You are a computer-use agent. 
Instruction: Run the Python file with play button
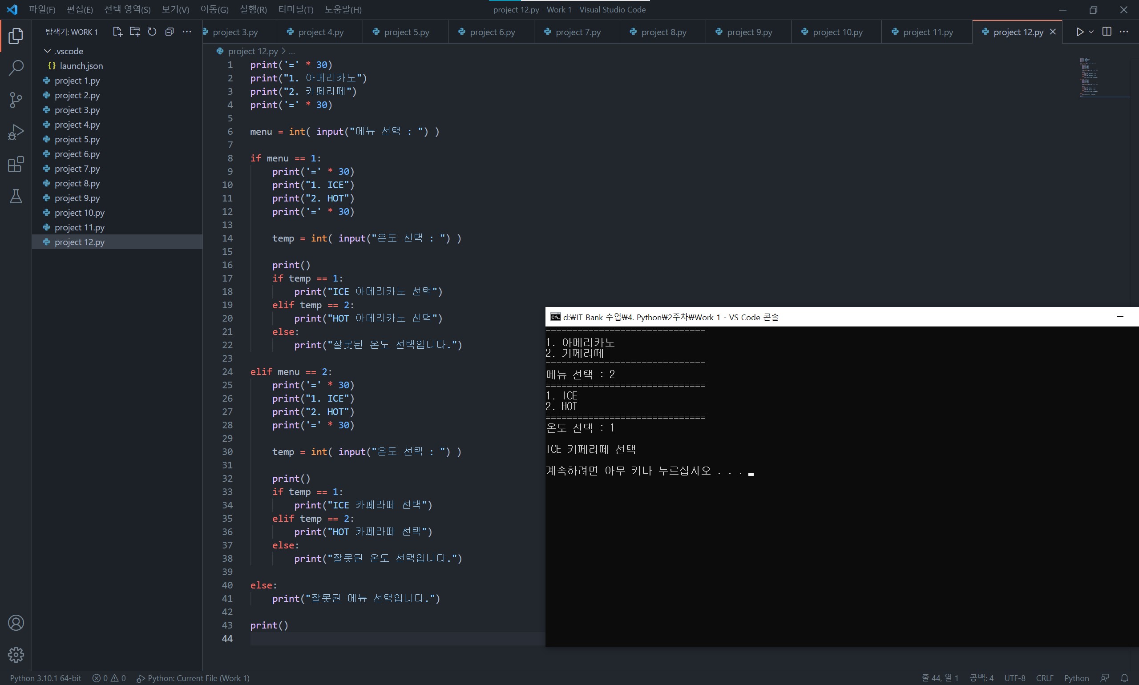(x=1079, y=32)
